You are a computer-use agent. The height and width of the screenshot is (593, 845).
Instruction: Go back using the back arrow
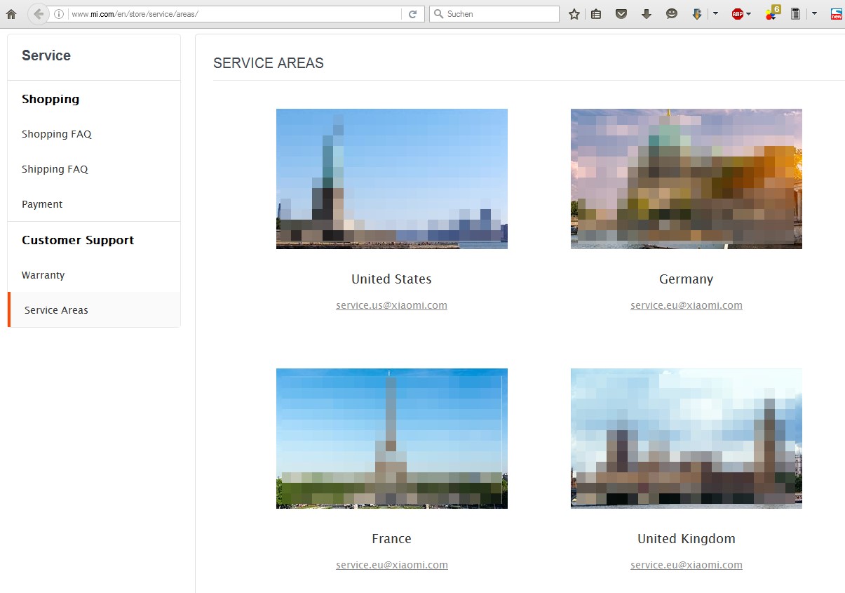(x=39, y=14)
